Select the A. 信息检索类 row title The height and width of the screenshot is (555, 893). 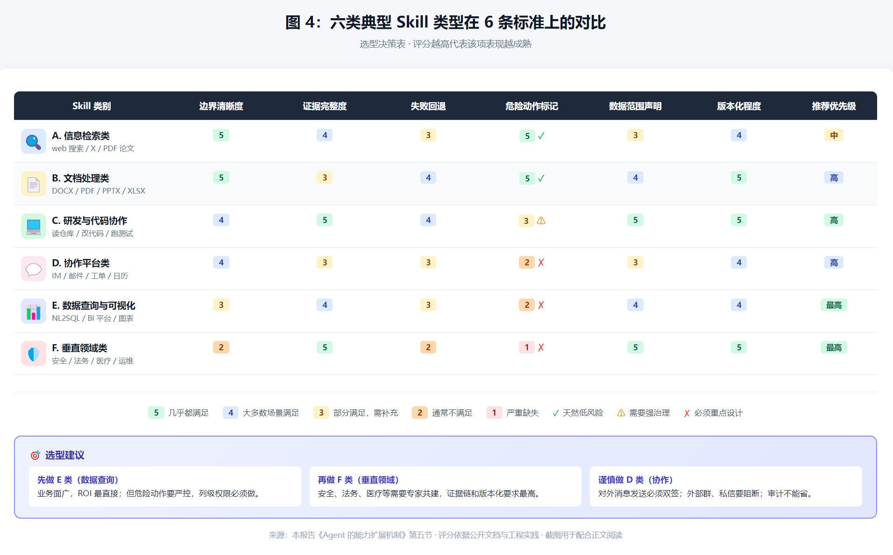click(81, 136)
